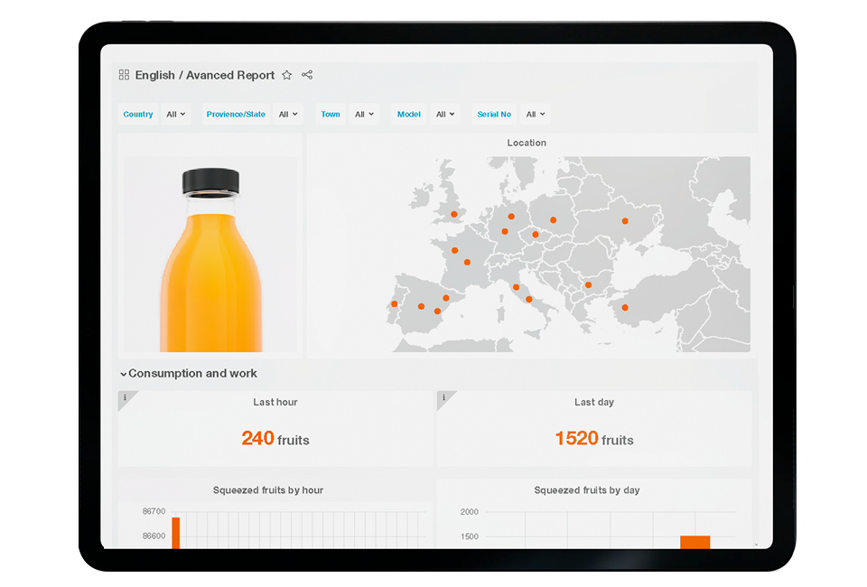Click the map marker in the United Kingdom
867x587 pixels.
[454, 214]
